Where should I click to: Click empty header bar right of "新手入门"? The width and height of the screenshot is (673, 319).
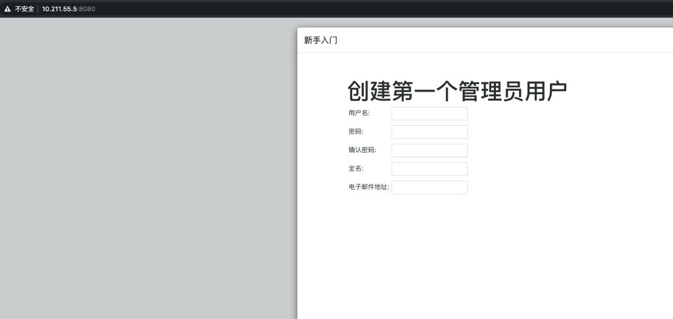505,40
